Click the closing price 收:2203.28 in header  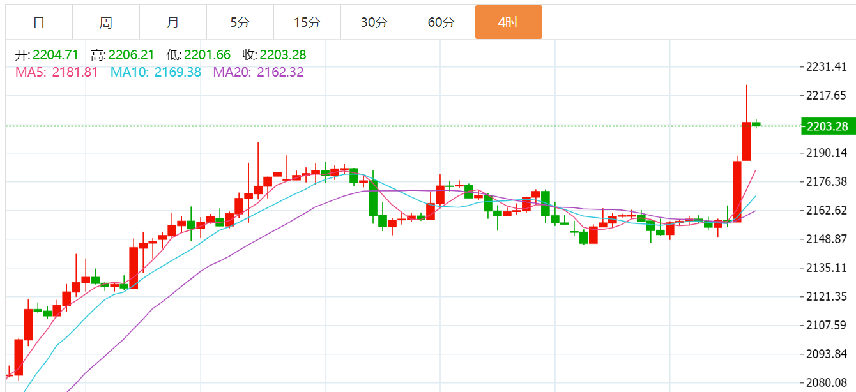coord(275,55)
